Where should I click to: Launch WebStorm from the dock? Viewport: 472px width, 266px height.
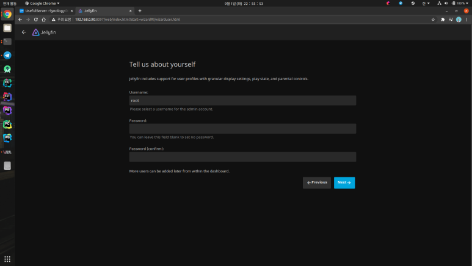7,138
